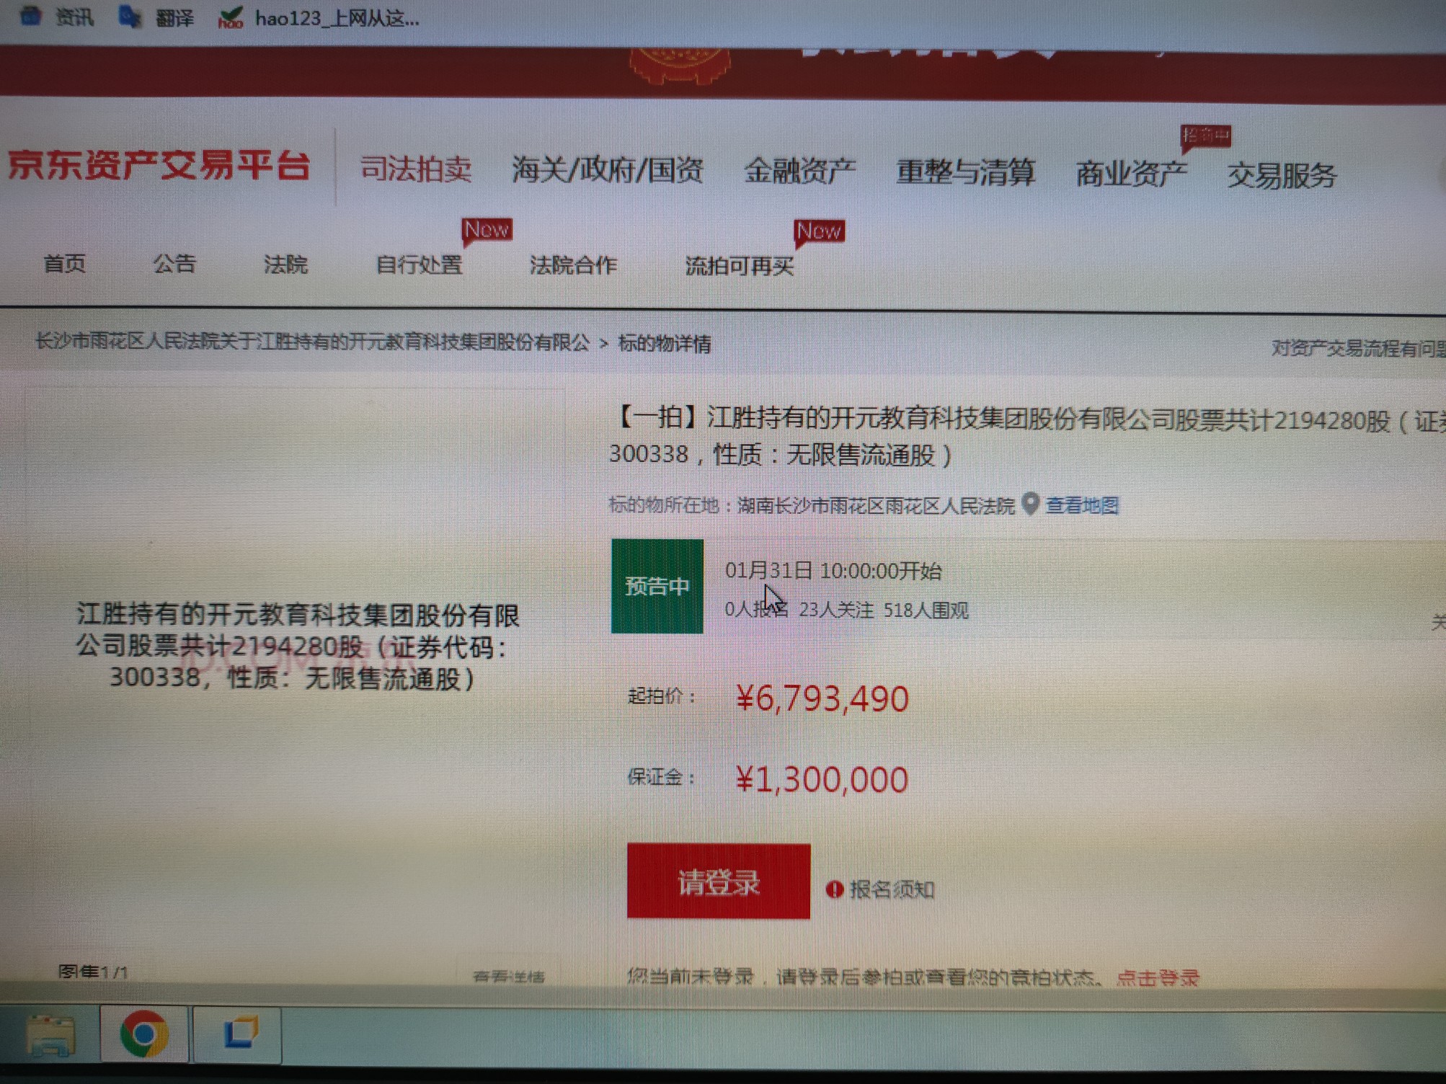Open the hao123 bookmark icon
The height and width of the screenshot is (1084, 1446).
tap(231, 17)
